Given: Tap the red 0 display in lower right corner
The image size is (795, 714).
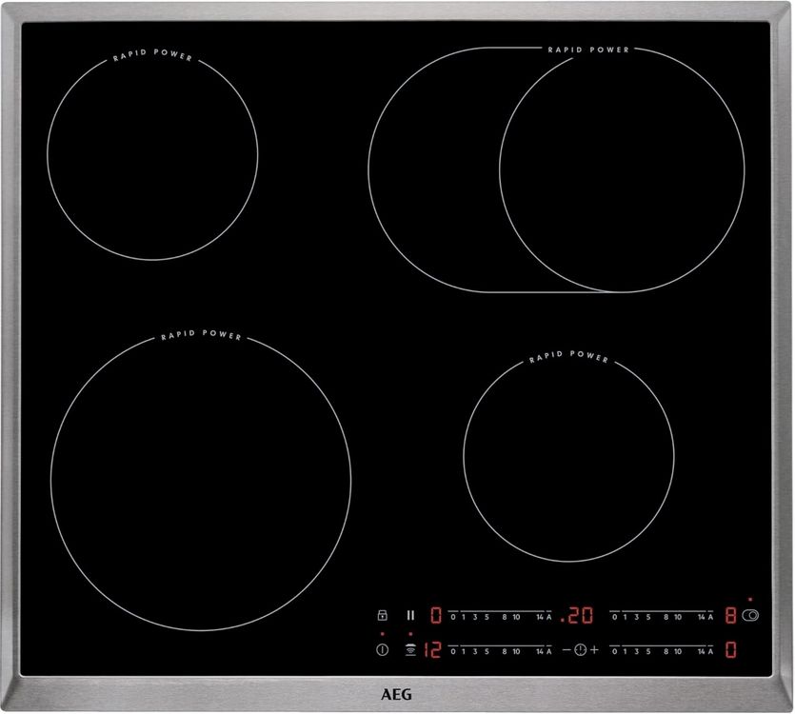Looking at the screenshot, I should [730, 649].
